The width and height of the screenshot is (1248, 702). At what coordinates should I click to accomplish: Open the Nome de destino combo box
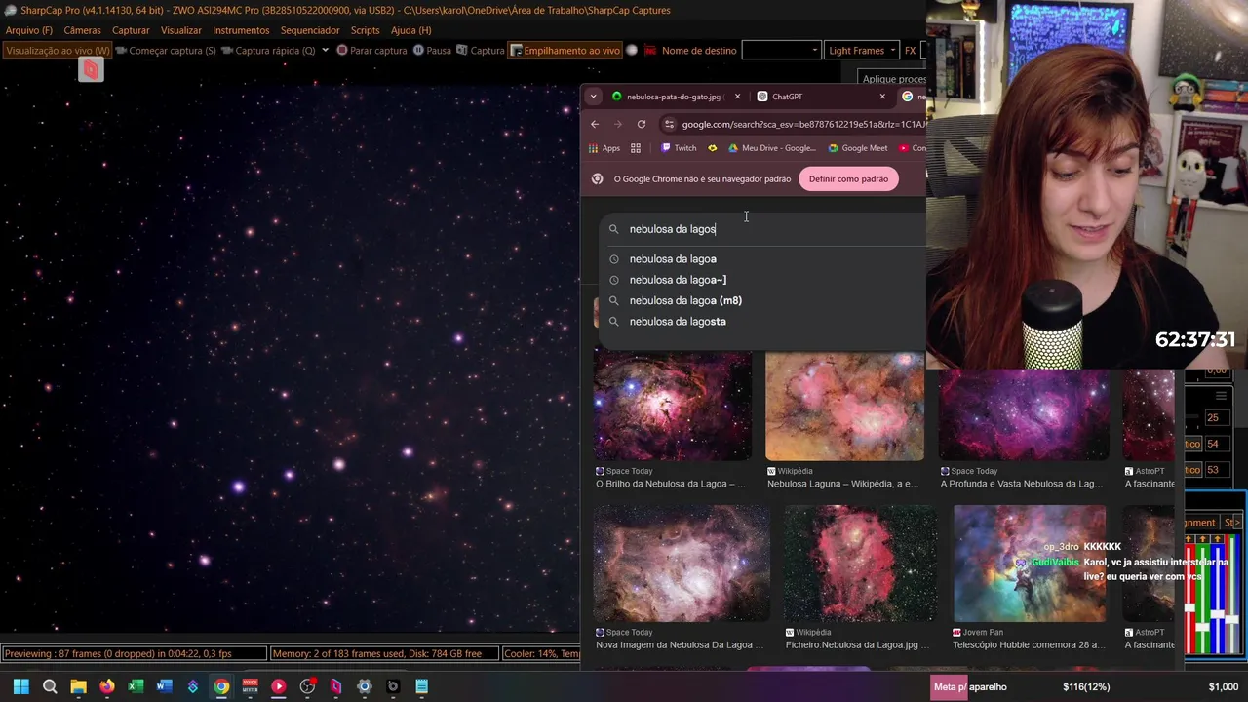(781, 51)
